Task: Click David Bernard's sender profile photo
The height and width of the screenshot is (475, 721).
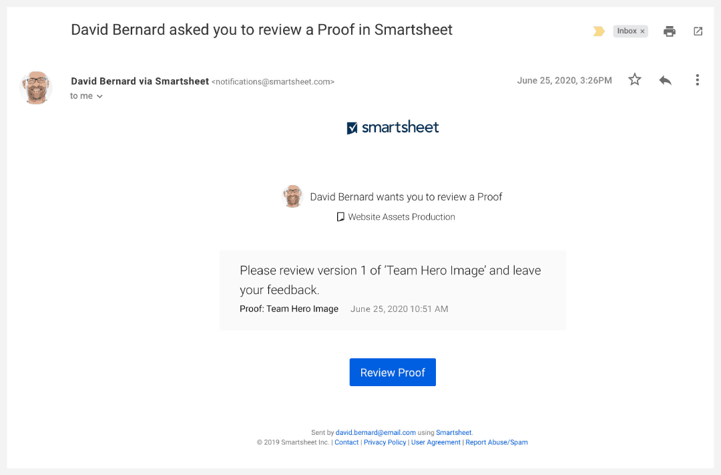Action: click(x=36, y=88)
